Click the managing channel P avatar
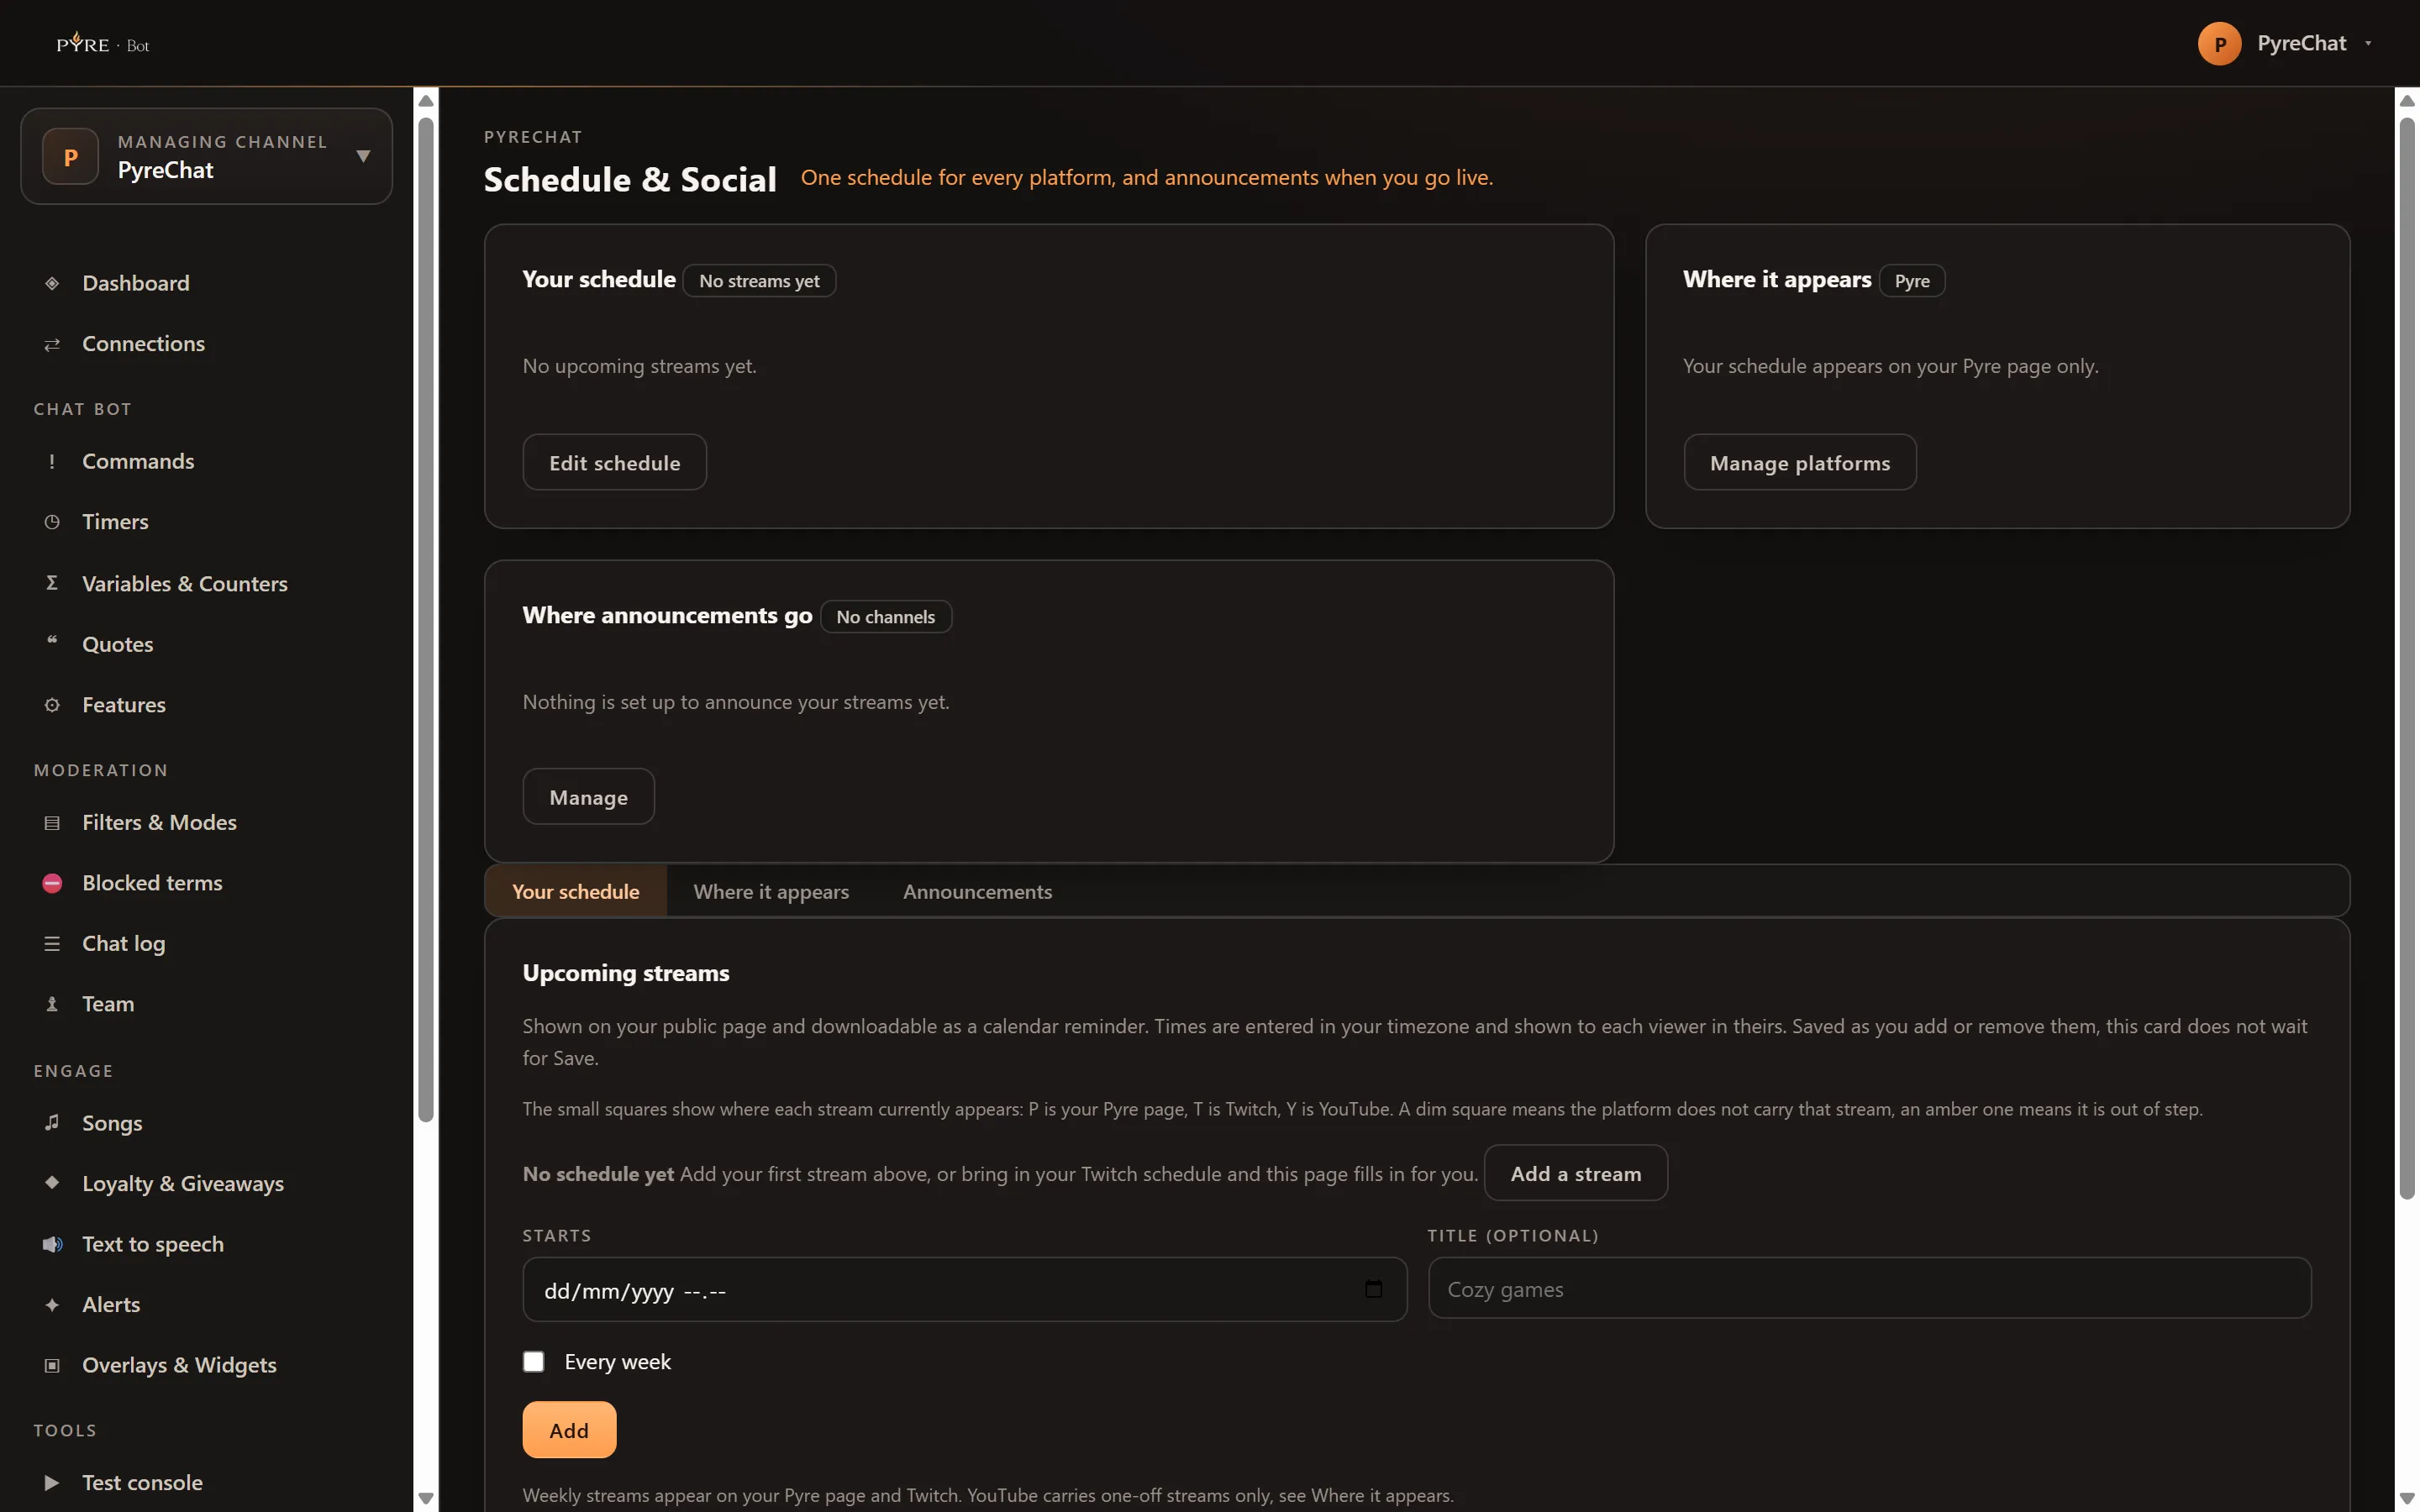 click(71, 157)
